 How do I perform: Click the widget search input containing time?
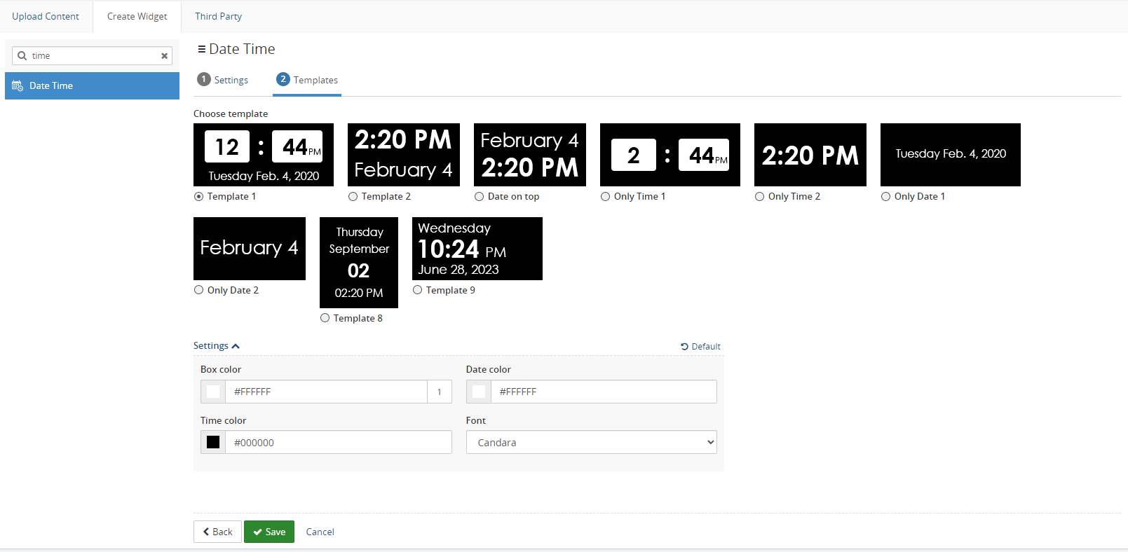pyautogui.click(x=92, y=55)
